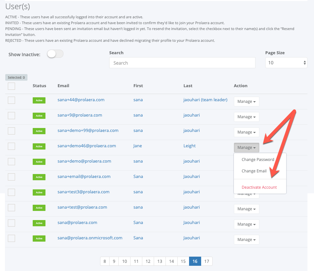Viewport: 314px width, 271px height.
Task: Click last name Leight
Action: click(189, 146)
